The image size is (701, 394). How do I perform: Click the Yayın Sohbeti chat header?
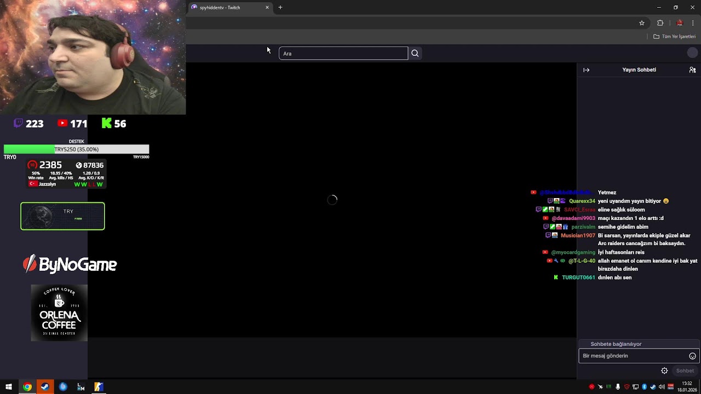(639, 70)
